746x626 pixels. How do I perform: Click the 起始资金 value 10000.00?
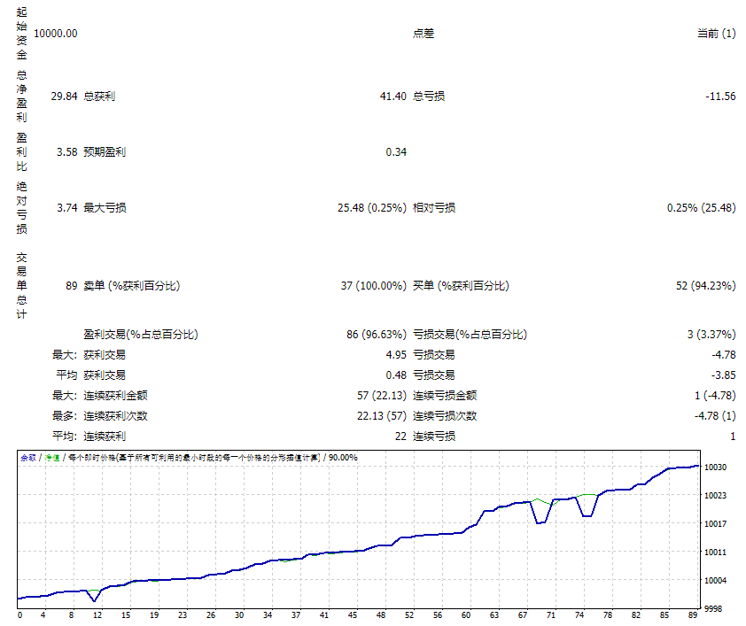coord(56,34)
